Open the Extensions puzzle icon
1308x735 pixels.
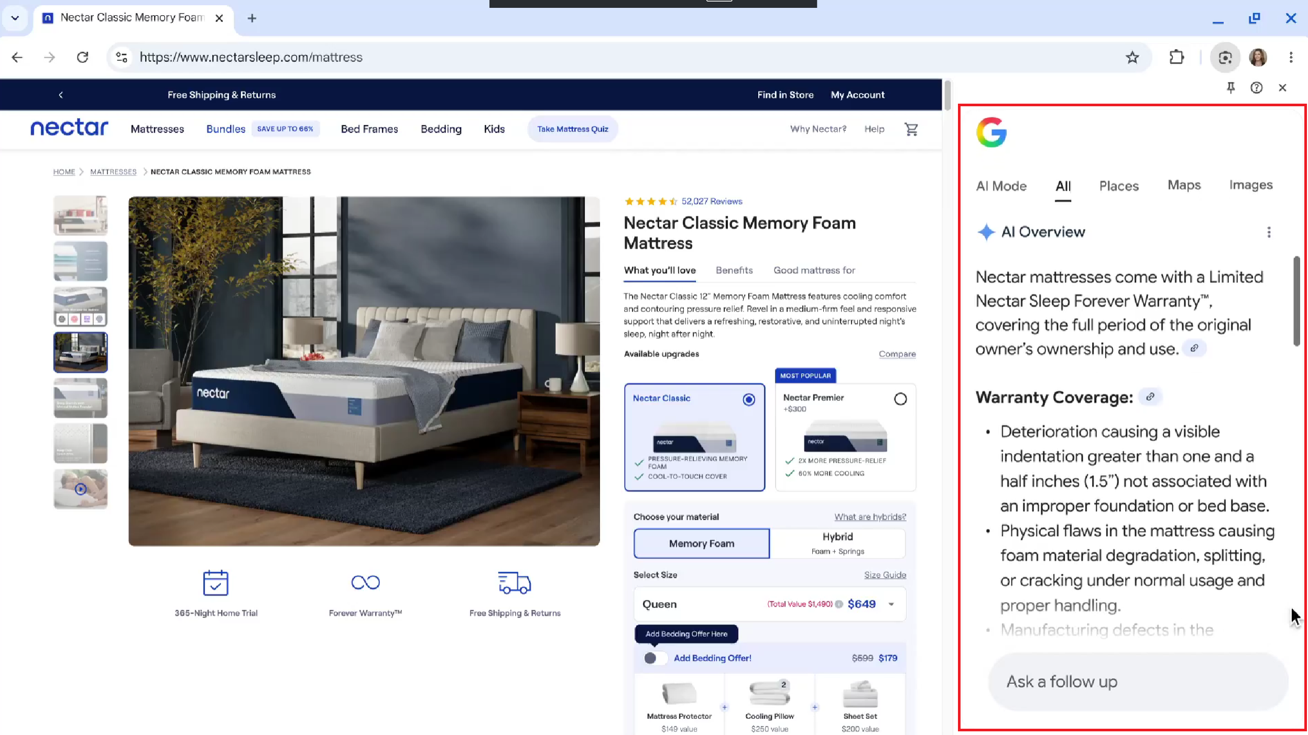click(x=1176, y=57)
